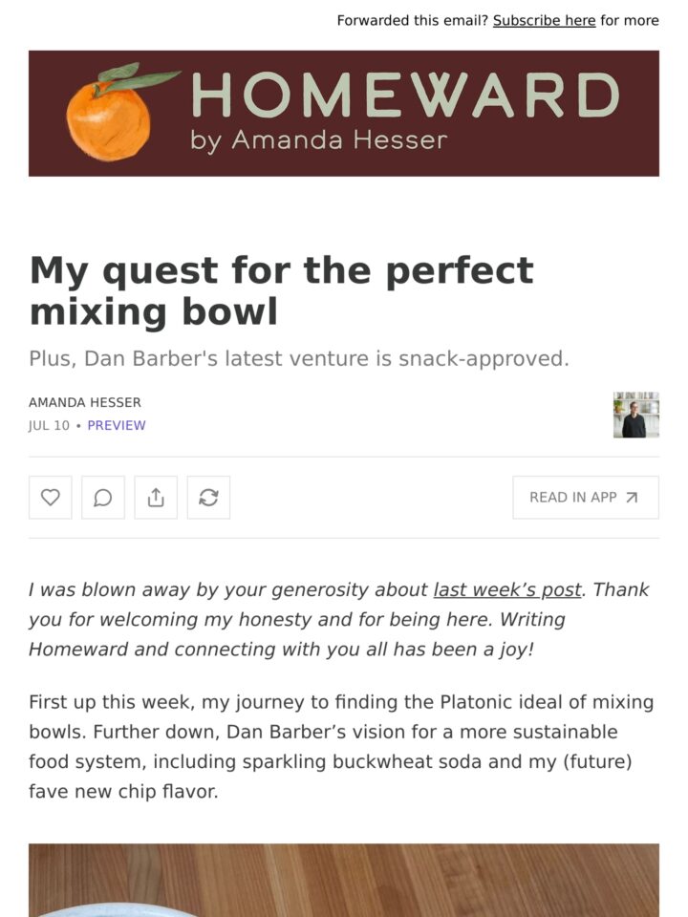Open comments via speech bubble icon
Viewport: 688px width, 917px height.
103,498
